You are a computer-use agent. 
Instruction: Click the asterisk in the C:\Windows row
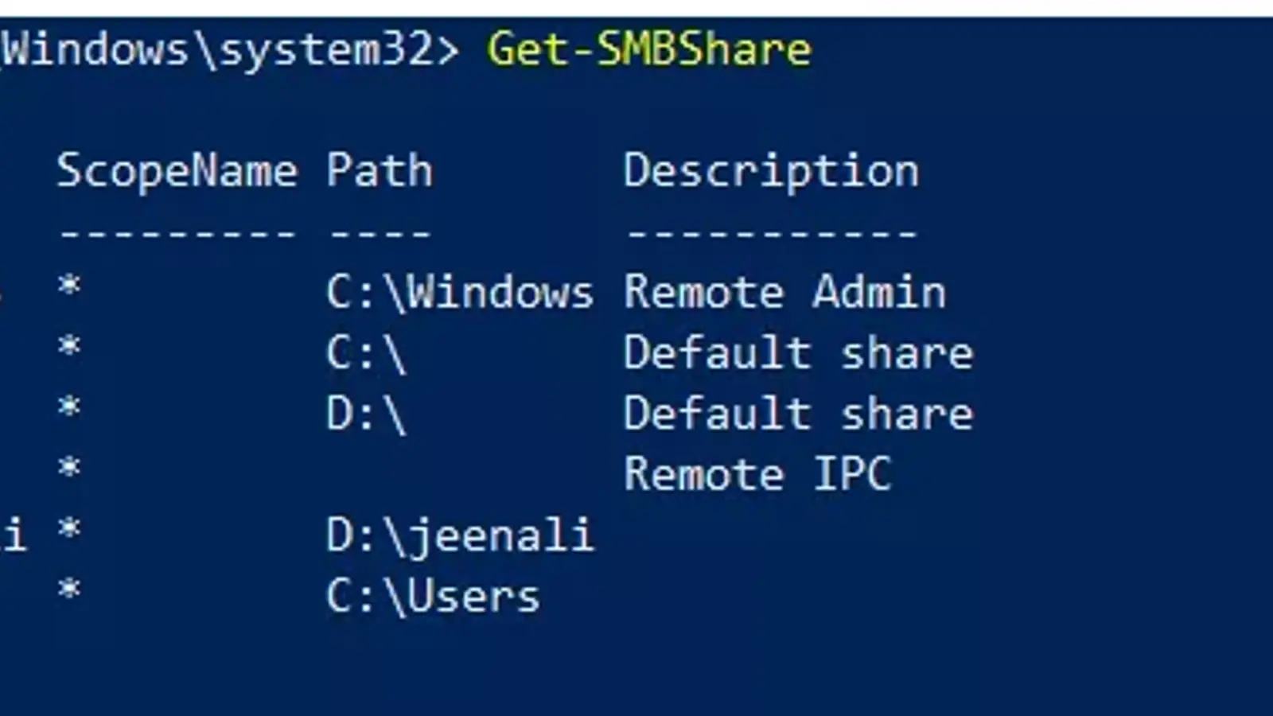69,285
